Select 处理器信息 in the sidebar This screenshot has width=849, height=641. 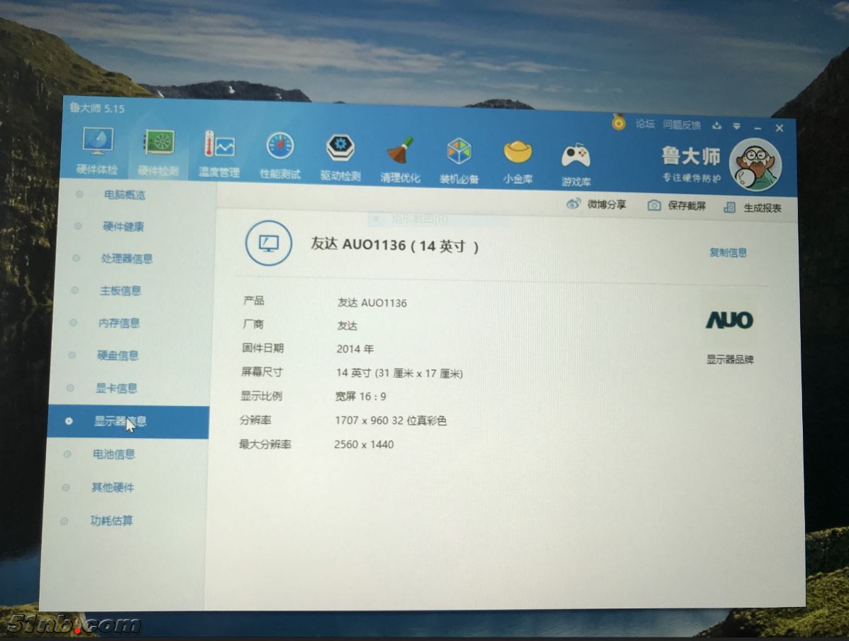click(126, 258)
